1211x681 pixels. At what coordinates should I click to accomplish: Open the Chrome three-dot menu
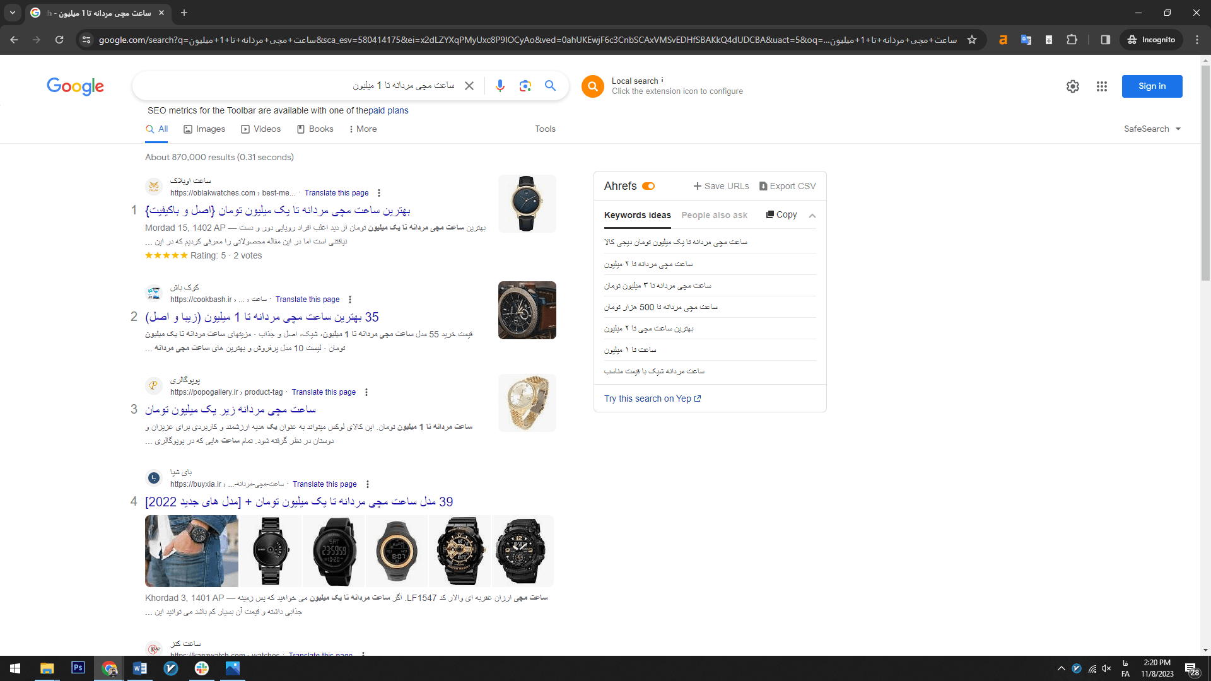pyautogui.click(x=1197, y=40)
